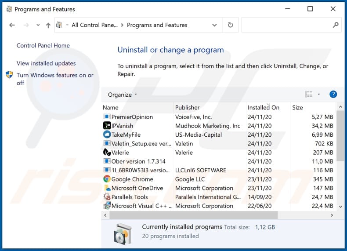Viewport: 347px width, 251px height.
Task: Select the Google LLC publisher cell
Action: pos(190,179)
